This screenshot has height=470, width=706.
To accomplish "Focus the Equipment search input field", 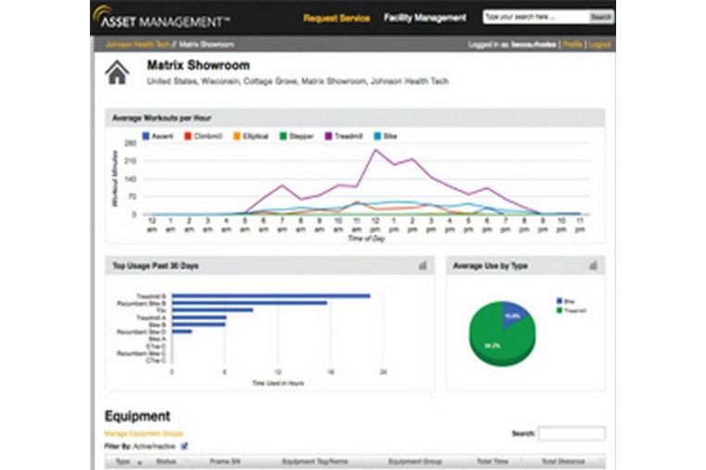I will click(x=572, y=434).
